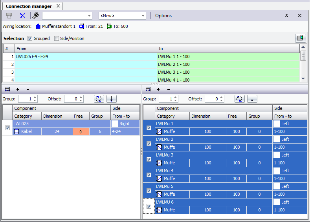Click the blue X delete icon in toolbar

coord(22,16)
